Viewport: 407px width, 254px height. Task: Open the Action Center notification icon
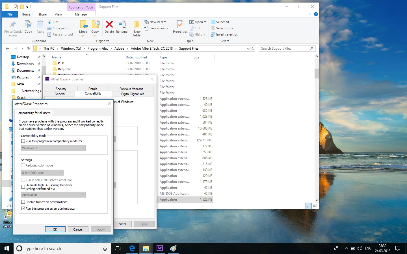click(x=398, y=248)
